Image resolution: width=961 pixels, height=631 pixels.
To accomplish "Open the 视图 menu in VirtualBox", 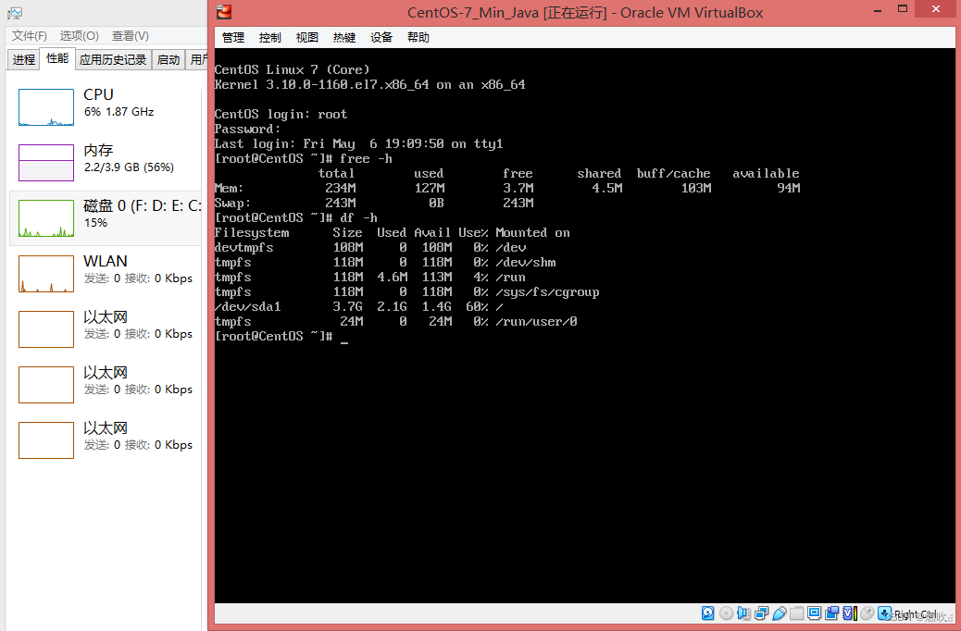I will click(x=307, y=37).
